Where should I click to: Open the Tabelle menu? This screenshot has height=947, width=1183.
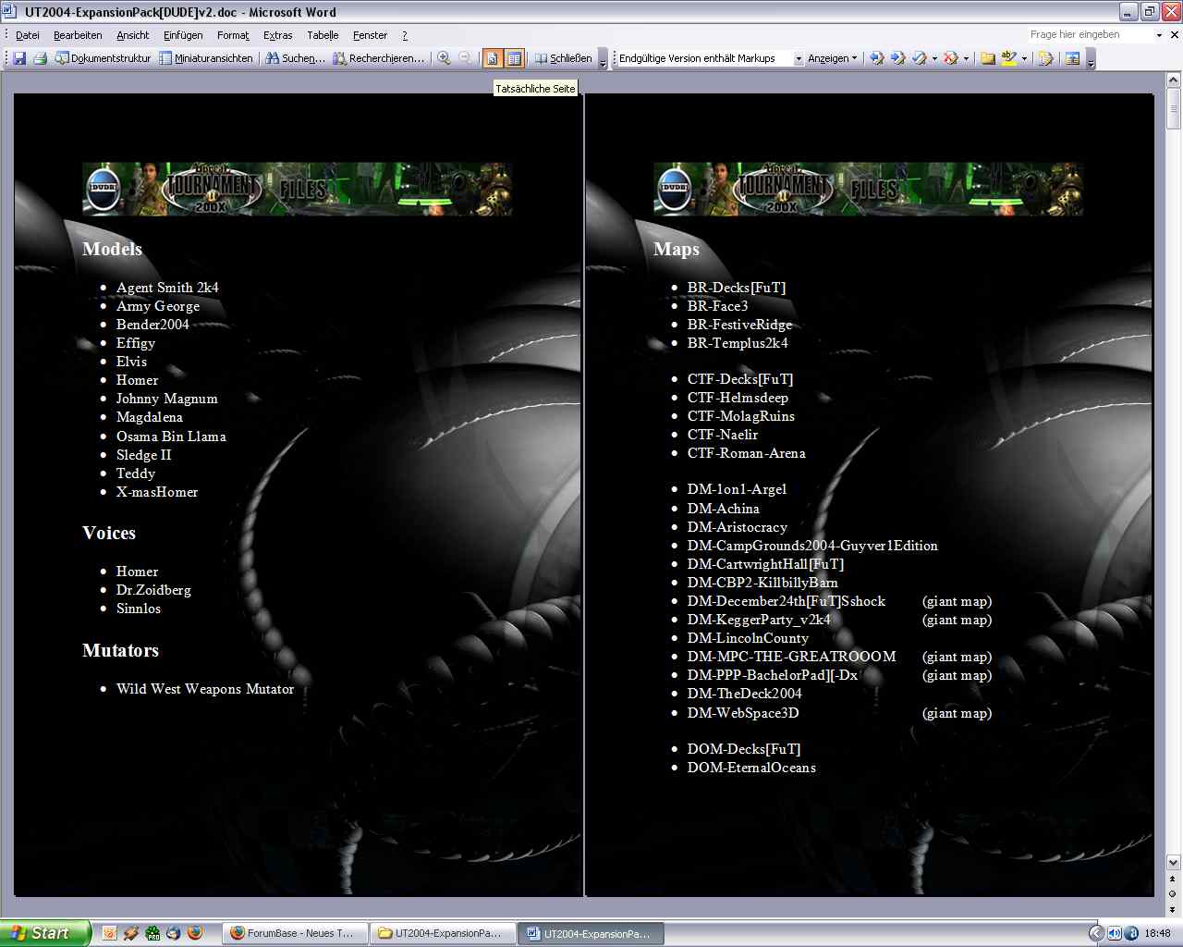(x=323, y=35)
